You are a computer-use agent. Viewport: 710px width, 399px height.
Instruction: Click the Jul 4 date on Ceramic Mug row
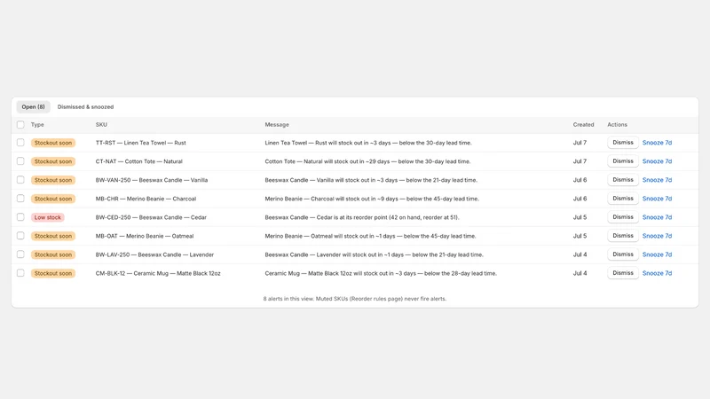(580, 273)
